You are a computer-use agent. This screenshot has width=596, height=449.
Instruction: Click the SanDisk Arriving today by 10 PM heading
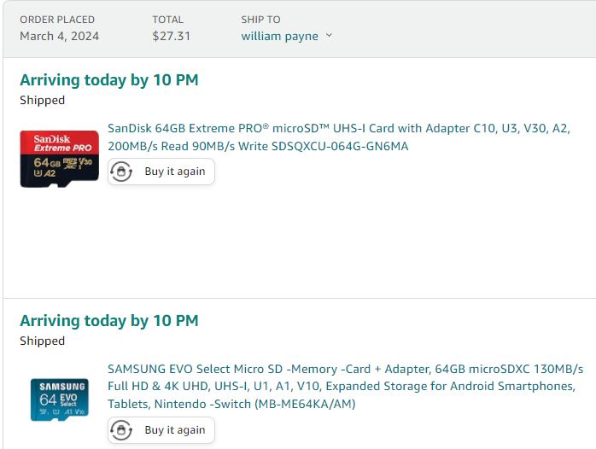coord(109,80)
